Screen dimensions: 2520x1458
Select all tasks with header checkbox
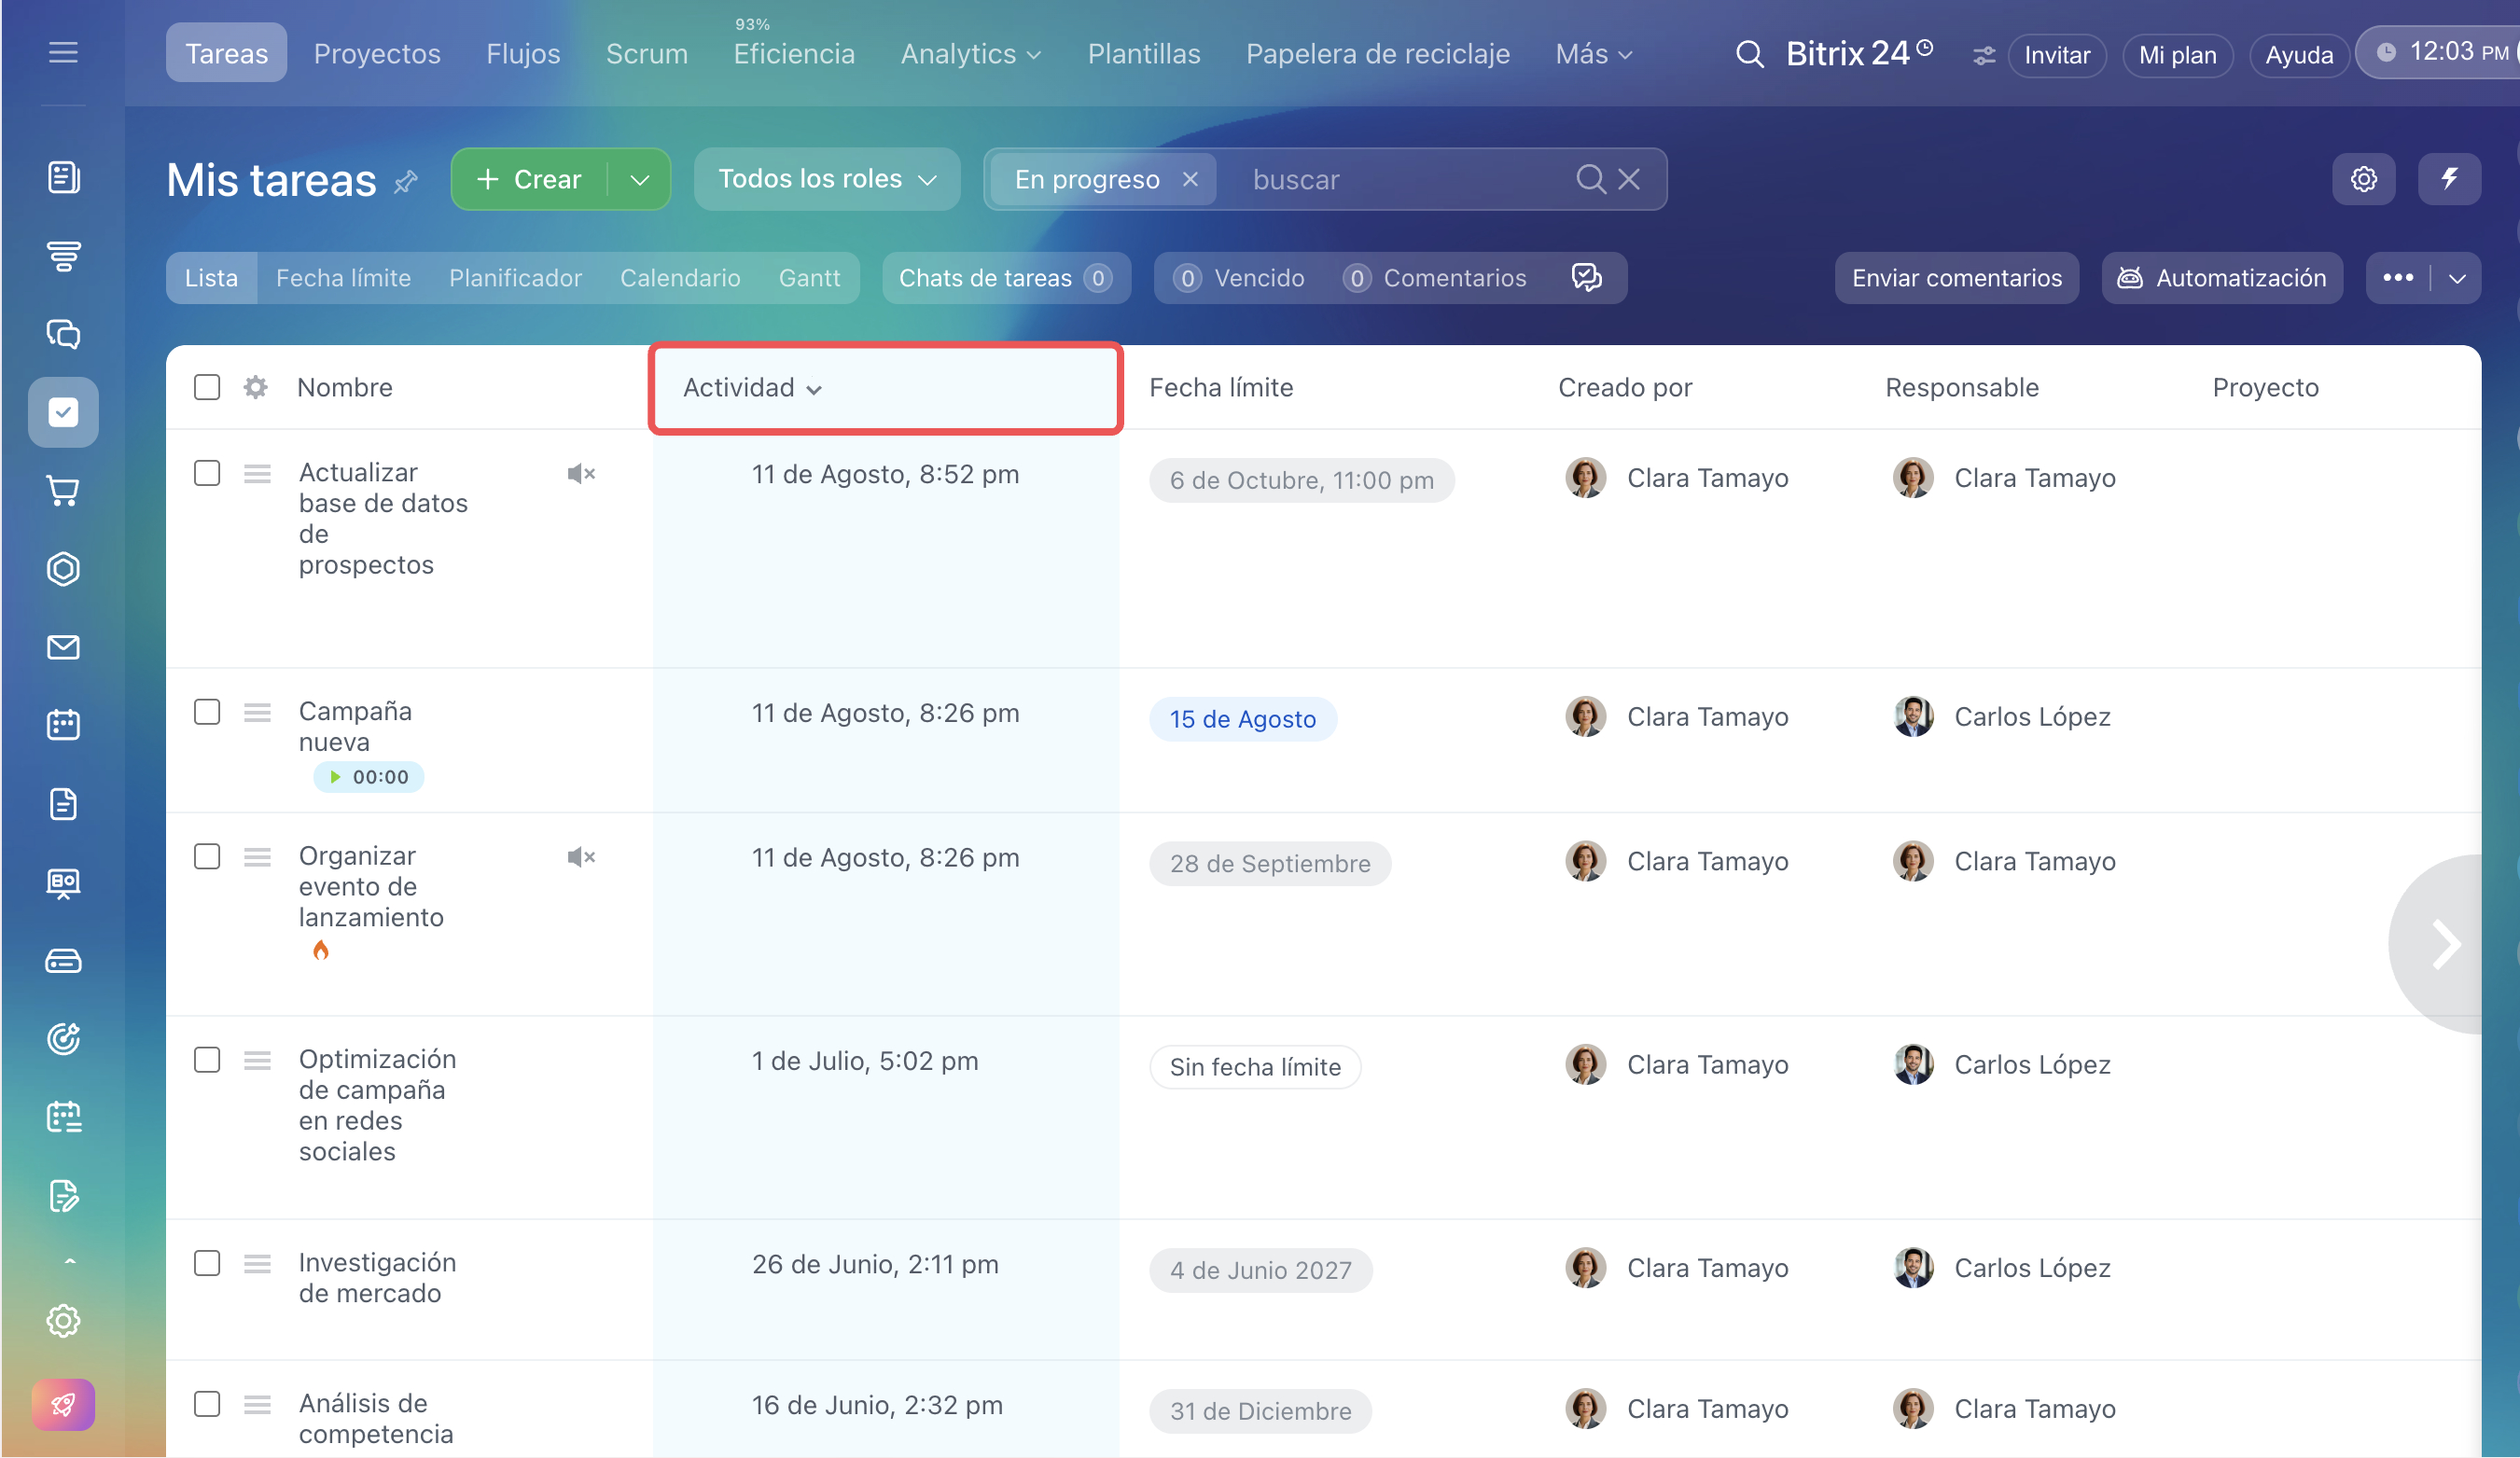(207, 387)
